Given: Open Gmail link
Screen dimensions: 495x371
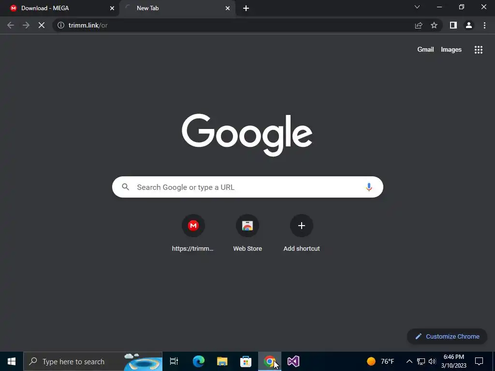Looking at the screenshot, I should tap(425, 50).
